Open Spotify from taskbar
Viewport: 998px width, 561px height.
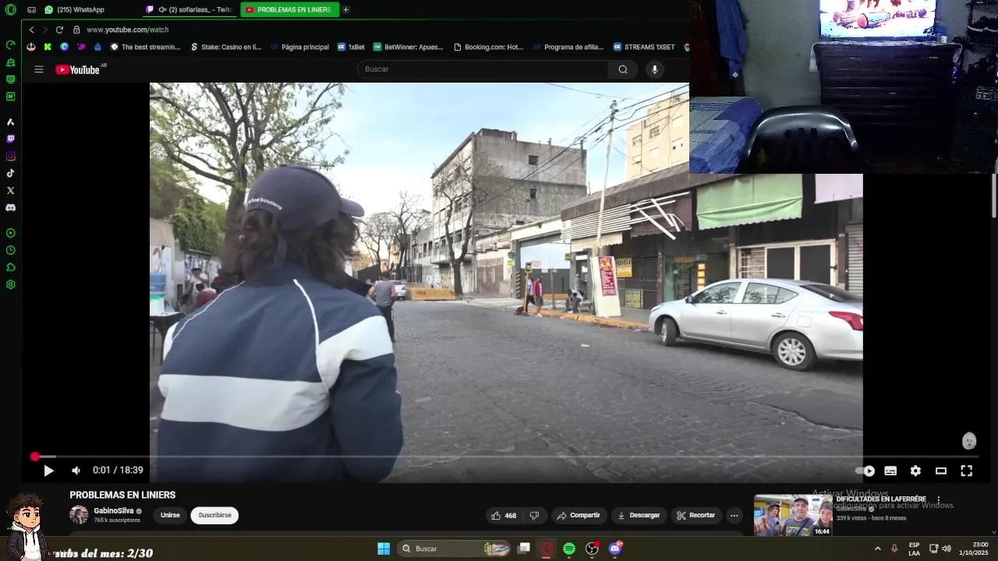(569, 549)
